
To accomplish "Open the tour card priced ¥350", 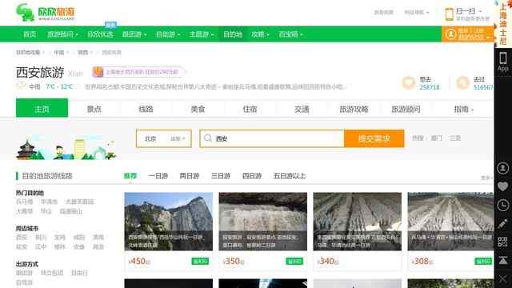I will [x=263, y=231].
